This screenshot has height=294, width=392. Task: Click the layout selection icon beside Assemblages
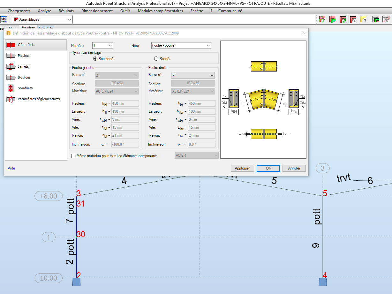click(x=4, y=19)
